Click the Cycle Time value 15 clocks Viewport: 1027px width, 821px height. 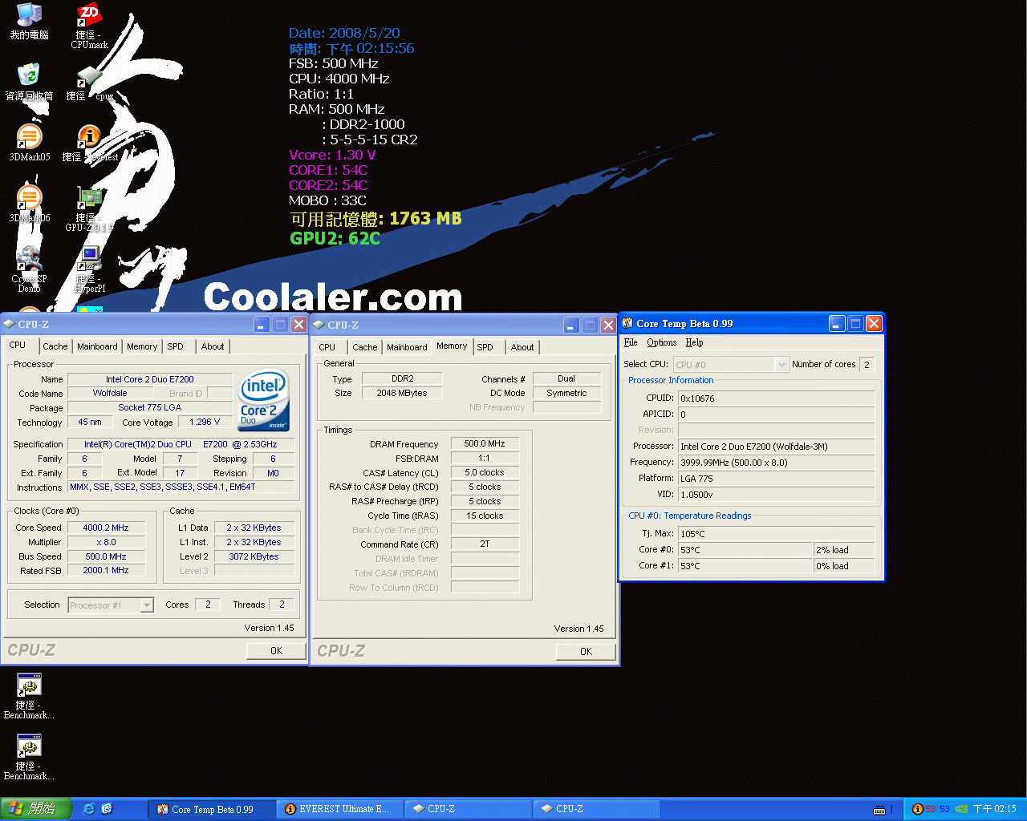(485, 516)
